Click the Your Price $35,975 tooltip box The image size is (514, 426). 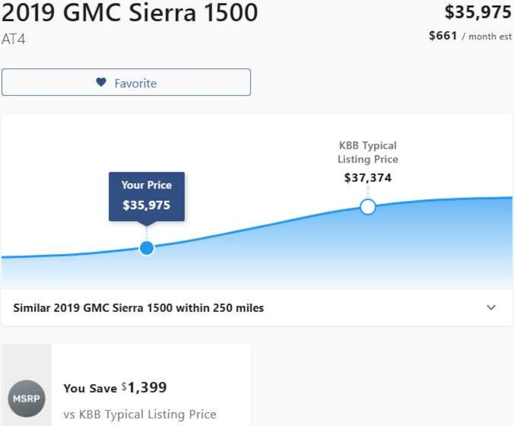[147, 195]
